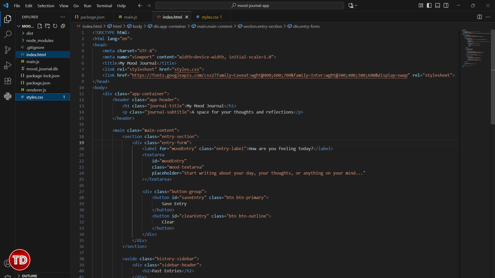Refresh the file explorer
The image size is (495, 278).
pos(55,26)
